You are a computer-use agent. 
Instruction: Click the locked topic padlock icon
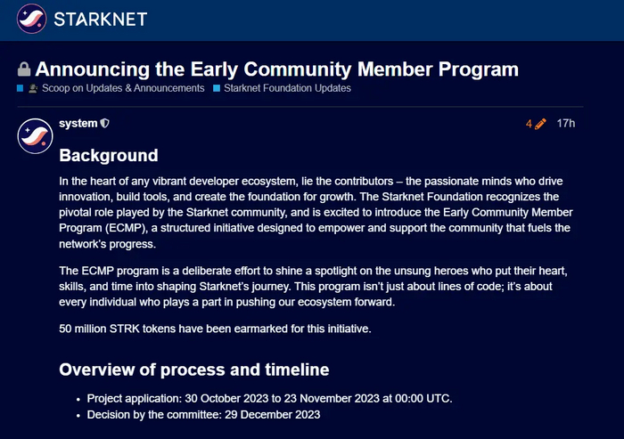pyautogui.click(x=24, y=70)
